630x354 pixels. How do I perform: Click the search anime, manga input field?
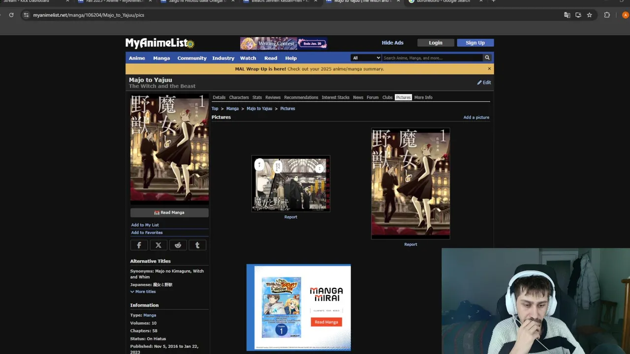(x=432, y=58)
